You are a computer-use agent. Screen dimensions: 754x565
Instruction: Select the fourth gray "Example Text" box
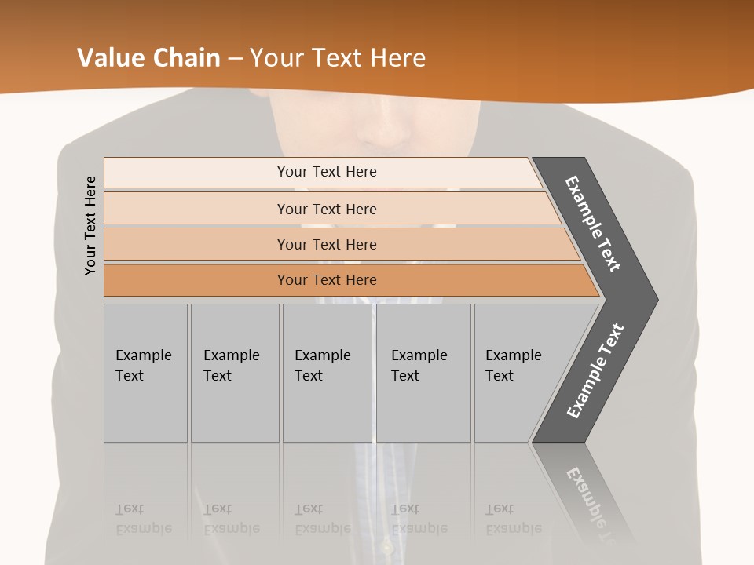[423, 373]
